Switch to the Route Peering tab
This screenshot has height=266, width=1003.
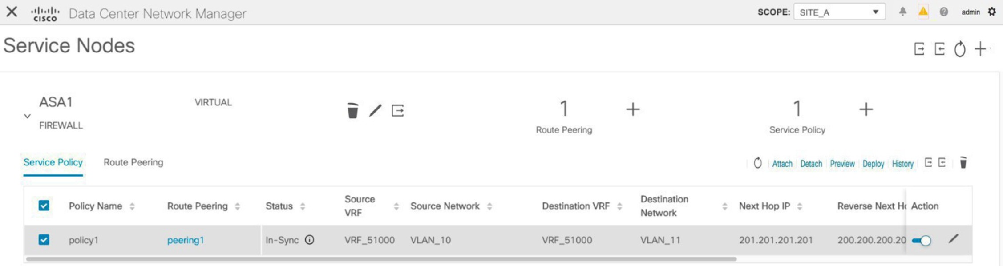coord(133,162)
